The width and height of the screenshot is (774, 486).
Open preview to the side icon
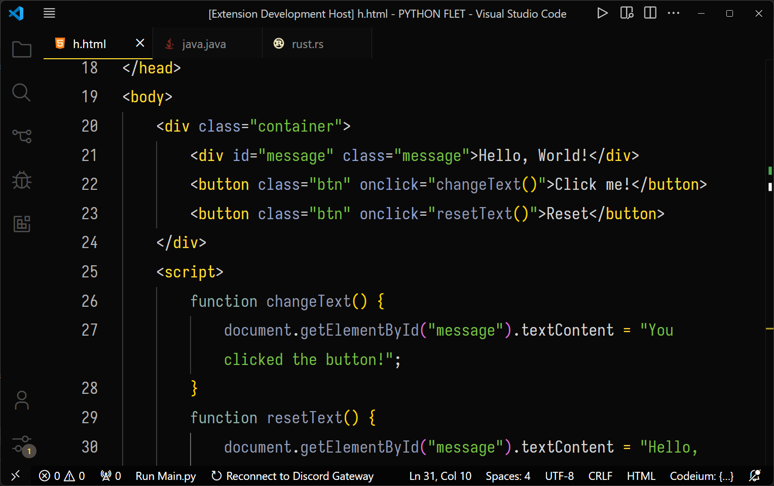tap(626, 13)
